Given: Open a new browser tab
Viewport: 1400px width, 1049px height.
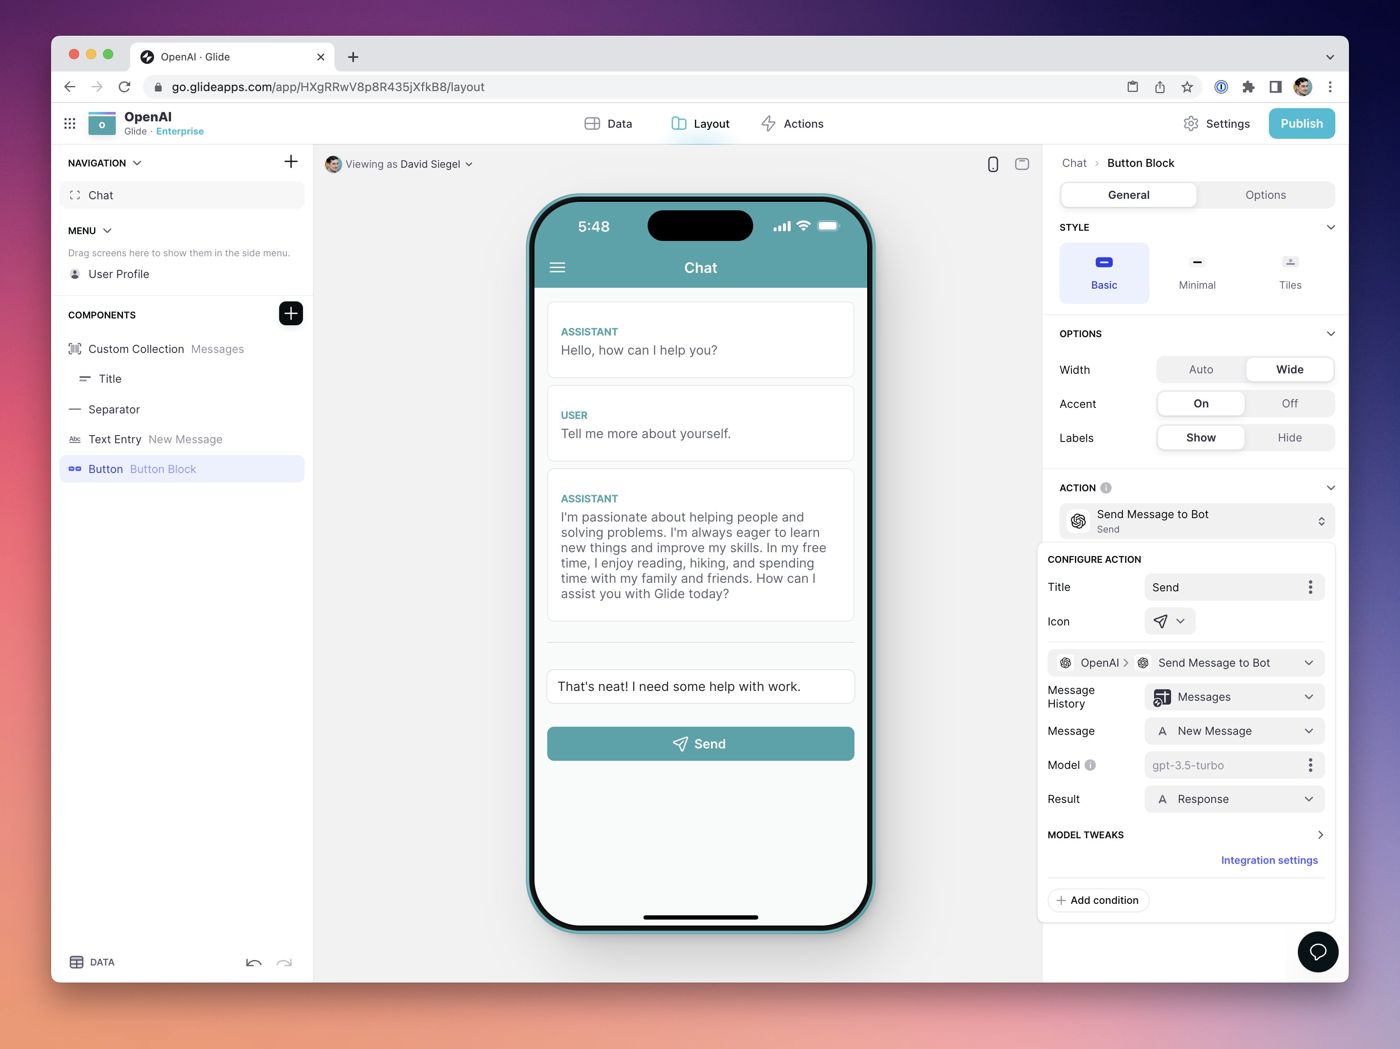Looking at the screenshot, I should point(353,57).
